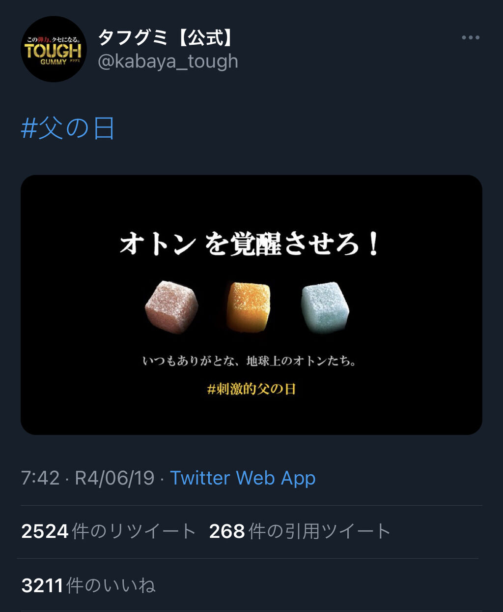
Task: View the 268 件の引用ツイート list
Action: coord(300,531)
